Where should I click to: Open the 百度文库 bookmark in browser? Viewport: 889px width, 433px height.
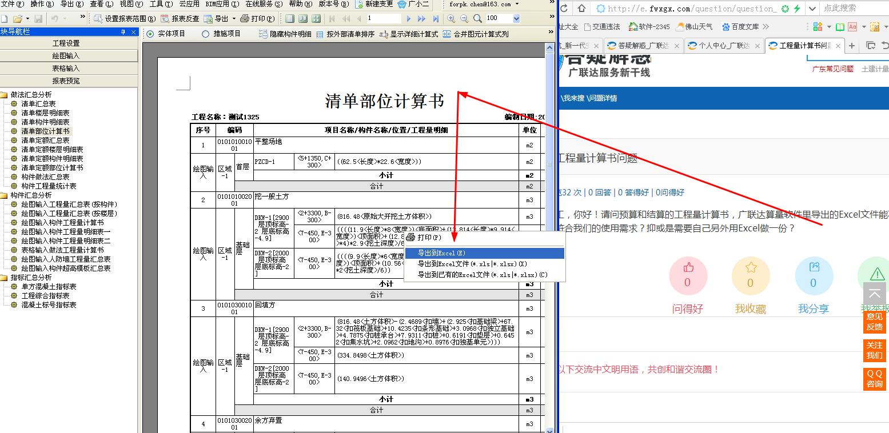click(x=740, y=27)
